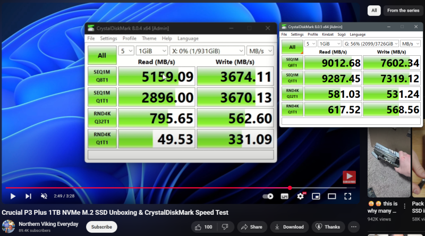Click the 9012.68 read result in 8.0.5 window

point(333,63)
